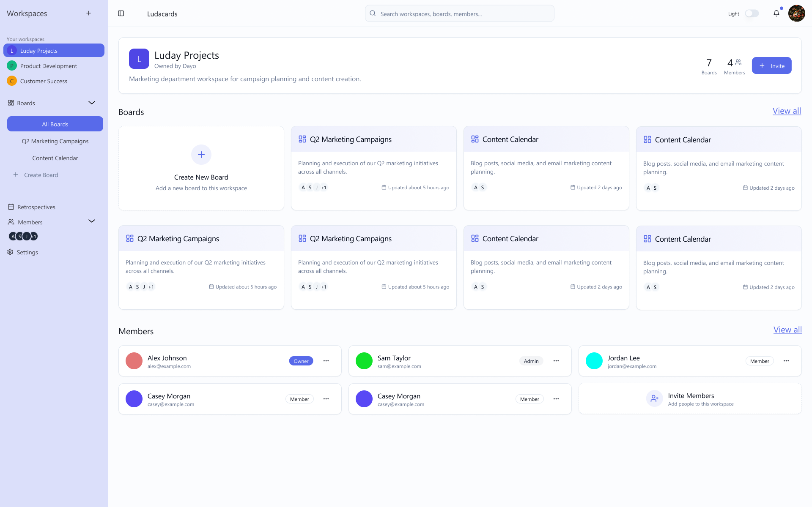Collapse the Boards section chevron
Viewport: 812px width, 507px height.
pyautogui.click(x=92, y=103)
